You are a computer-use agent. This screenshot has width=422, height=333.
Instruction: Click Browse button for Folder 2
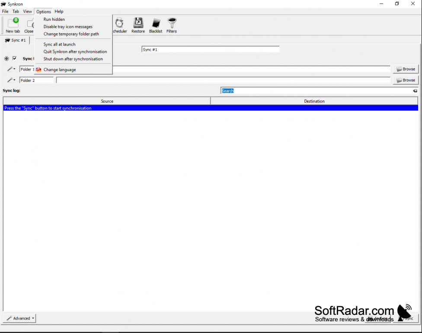(406, 80)
